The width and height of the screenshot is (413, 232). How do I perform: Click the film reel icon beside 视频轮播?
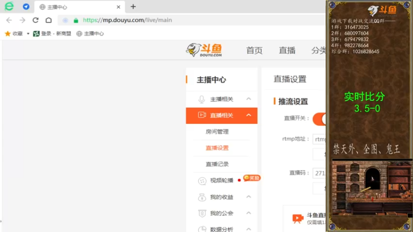[202, 181]
